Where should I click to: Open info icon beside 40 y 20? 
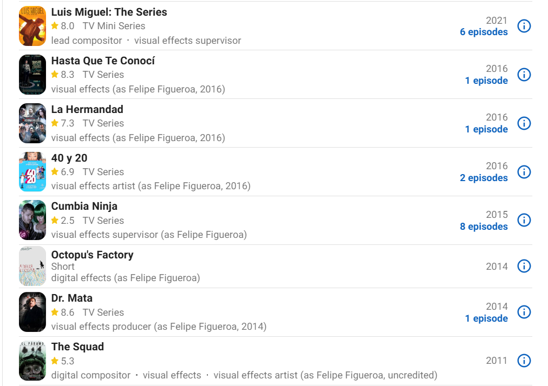coord(524,172)
